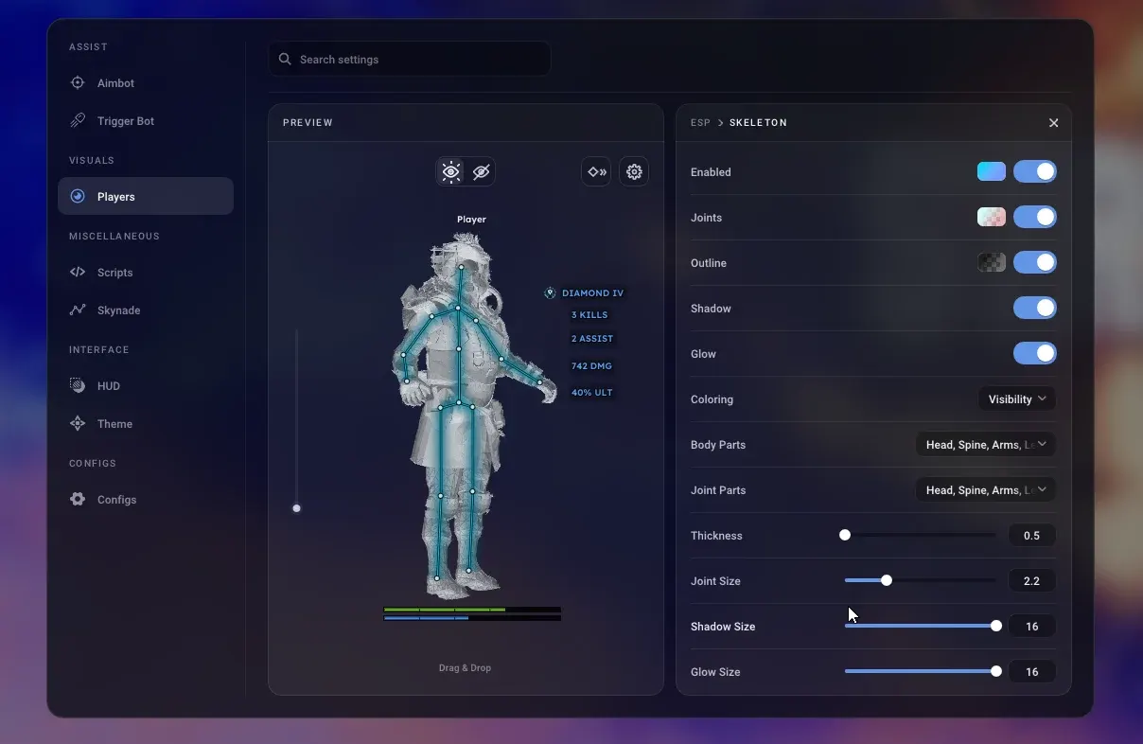Click the Drag & Drop text
The height and width of the screenshot is (744, 1143).
coord(465,668)
